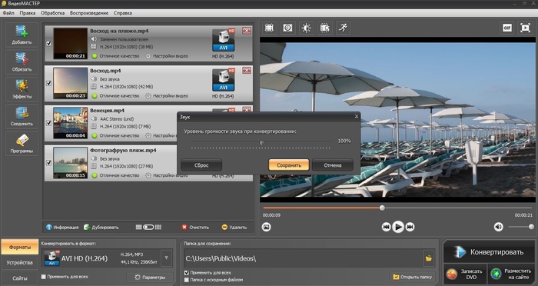
Task: Open the Воспроизведение menu
Action: 89,13
